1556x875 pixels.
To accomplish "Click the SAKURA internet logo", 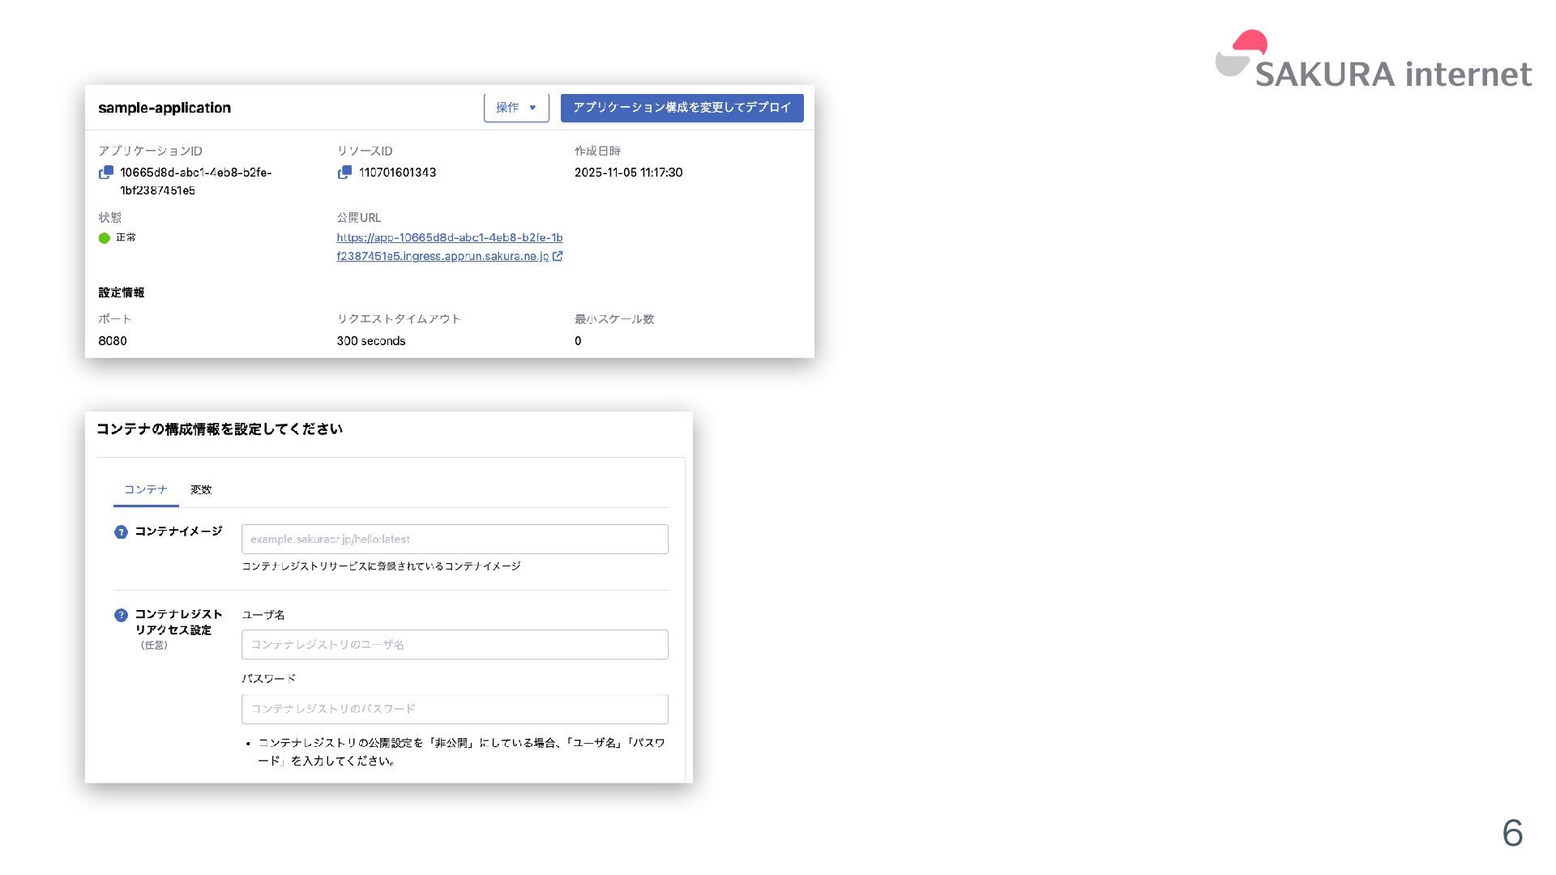I will [x=1373, y=61].
